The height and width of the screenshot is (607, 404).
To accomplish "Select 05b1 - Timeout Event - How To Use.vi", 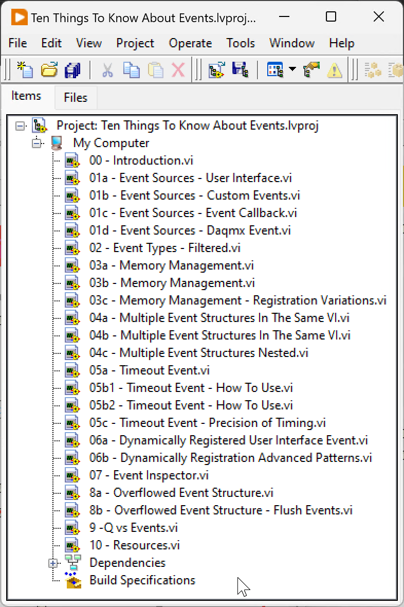I will point(191,387).
